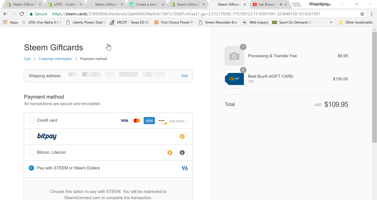Image resolution: width=377 pixels, height=200 pixels.
Task: Select the bitpay payment radio button
Action: point(31,136)
